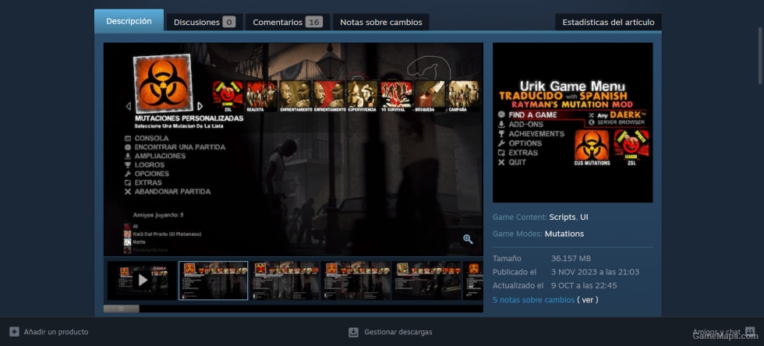Click EXTRAS in the Spanish preview menu

pos(148,183)
